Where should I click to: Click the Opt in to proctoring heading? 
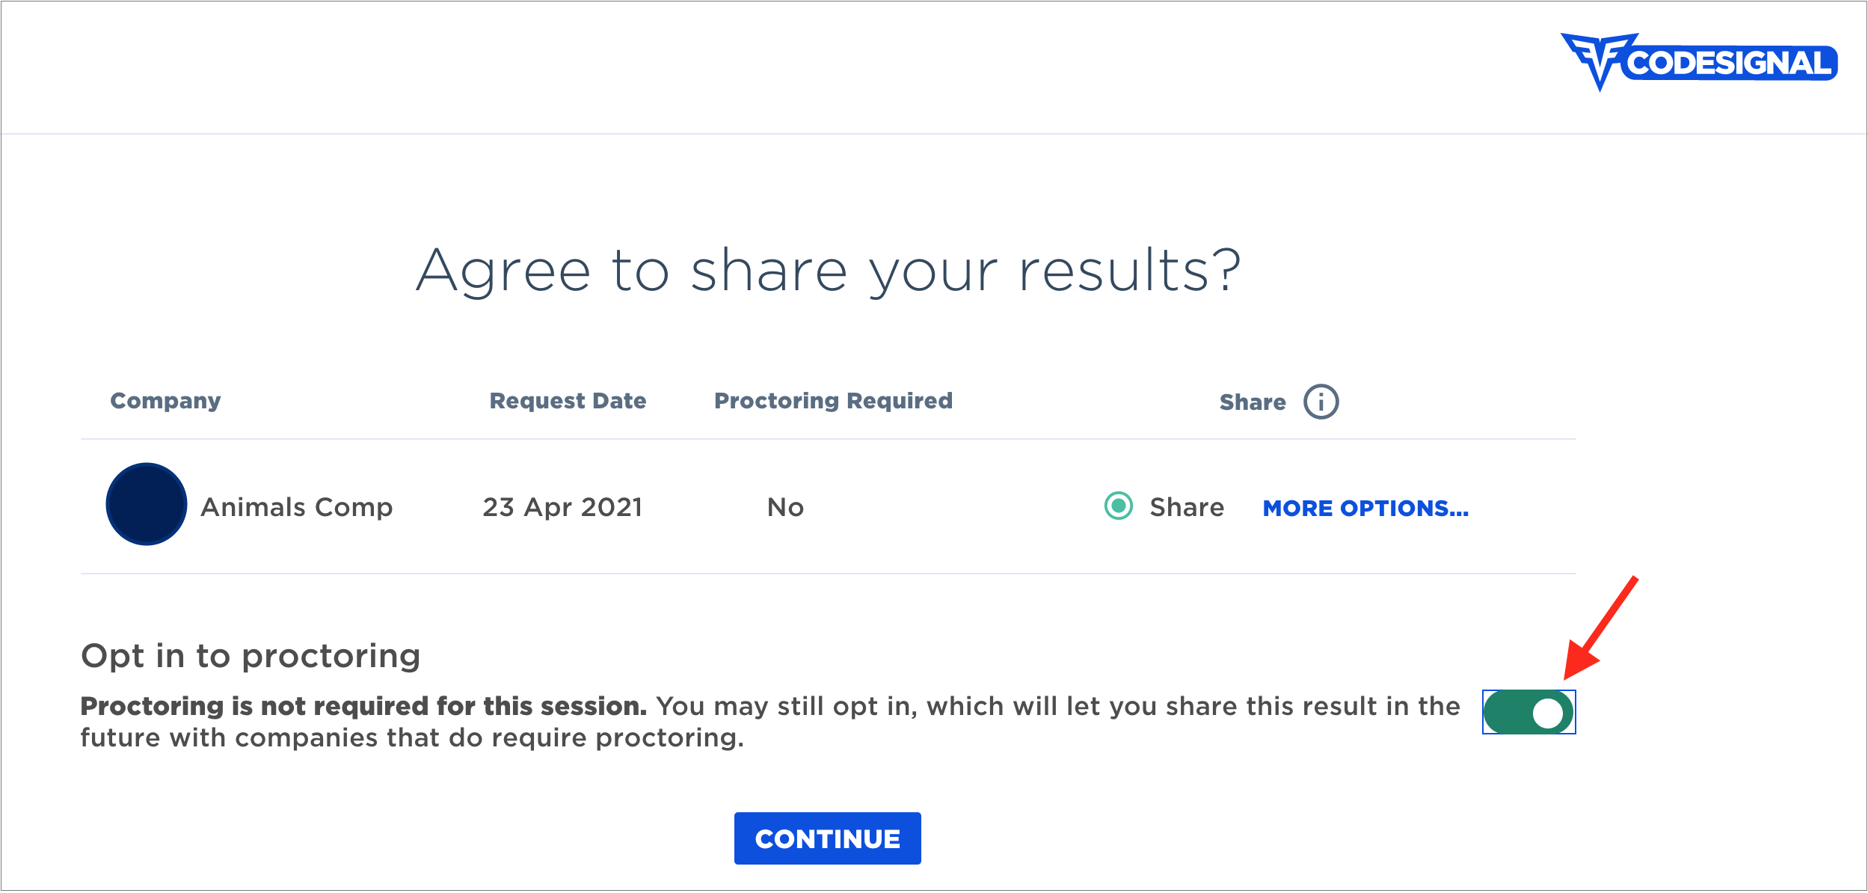click(x=251, y=656)
